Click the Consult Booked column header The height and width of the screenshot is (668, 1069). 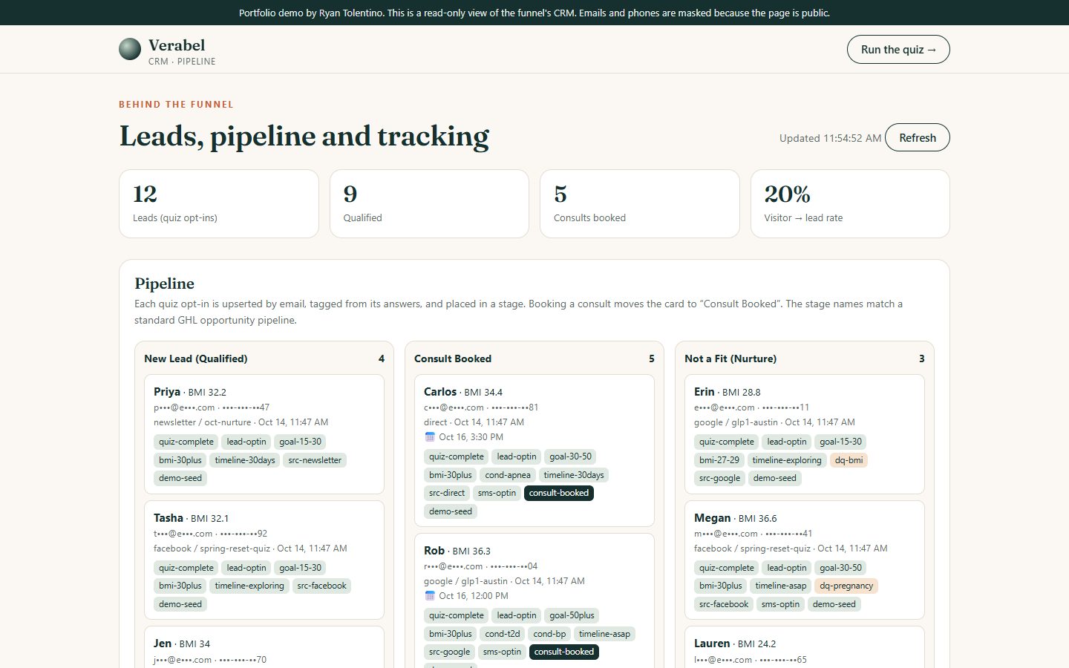click(x=453, y=358)
